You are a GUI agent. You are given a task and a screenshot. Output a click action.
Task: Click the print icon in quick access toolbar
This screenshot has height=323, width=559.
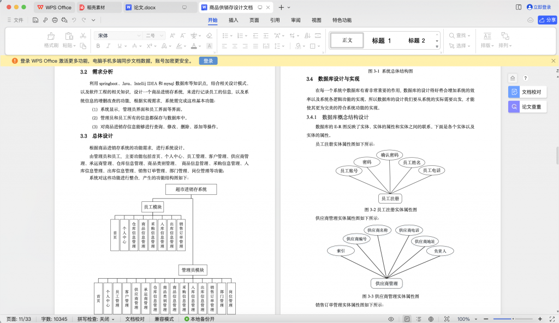55,20
